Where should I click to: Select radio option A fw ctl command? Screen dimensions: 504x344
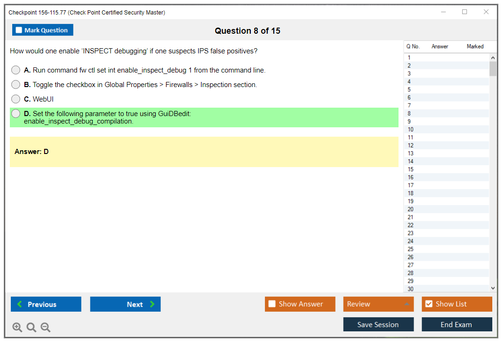(x=16, y=70)
